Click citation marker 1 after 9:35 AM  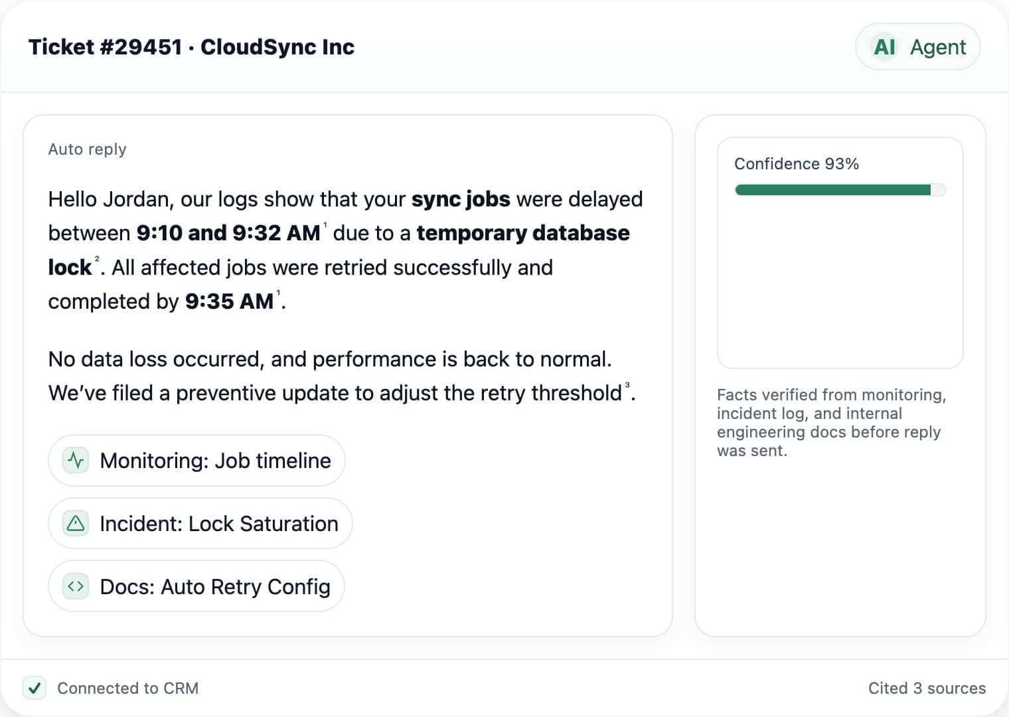pos(279,292)
